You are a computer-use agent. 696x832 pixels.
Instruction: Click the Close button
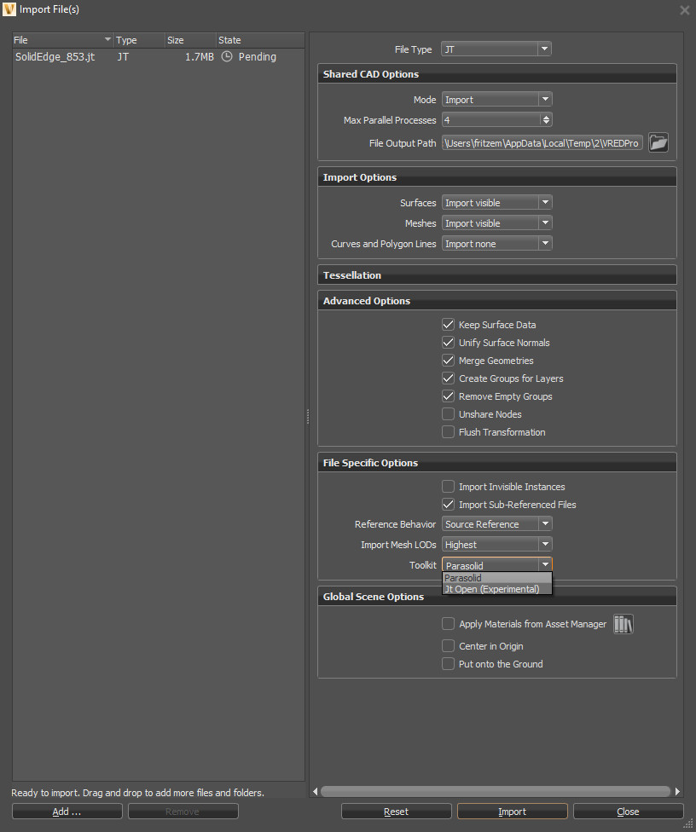coord(628,812)
